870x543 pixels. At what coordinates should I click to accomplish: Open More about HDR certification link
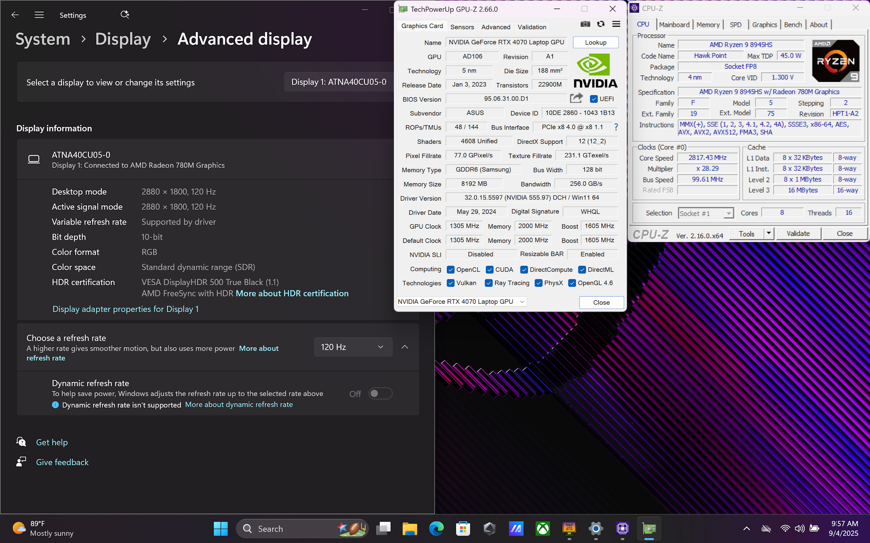click(x=292, y=293)
